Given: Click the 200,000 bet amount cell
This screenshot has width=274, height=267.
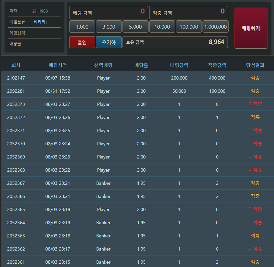Looking at the screenshot, I should point(179,78).
